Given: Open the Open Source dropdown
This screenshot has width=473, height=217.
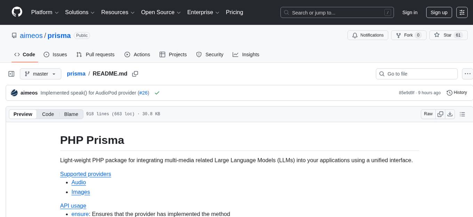Looking at the screenshot, I should [161, 12].
